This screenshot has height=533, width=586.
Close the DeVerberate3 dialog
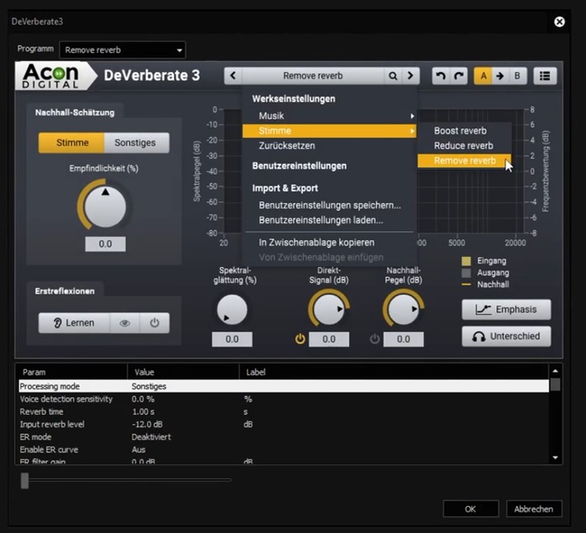coord(559,22)
